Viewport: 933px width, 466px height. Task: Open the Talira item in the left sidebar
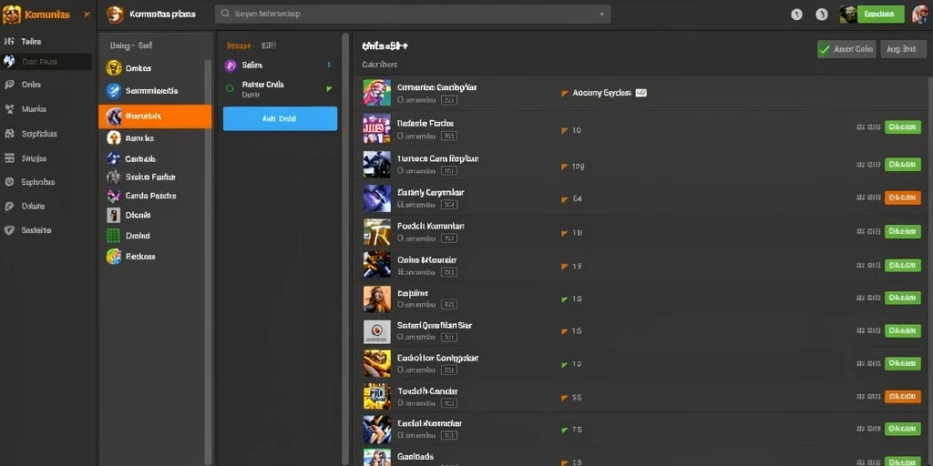[x=47, y=42]
